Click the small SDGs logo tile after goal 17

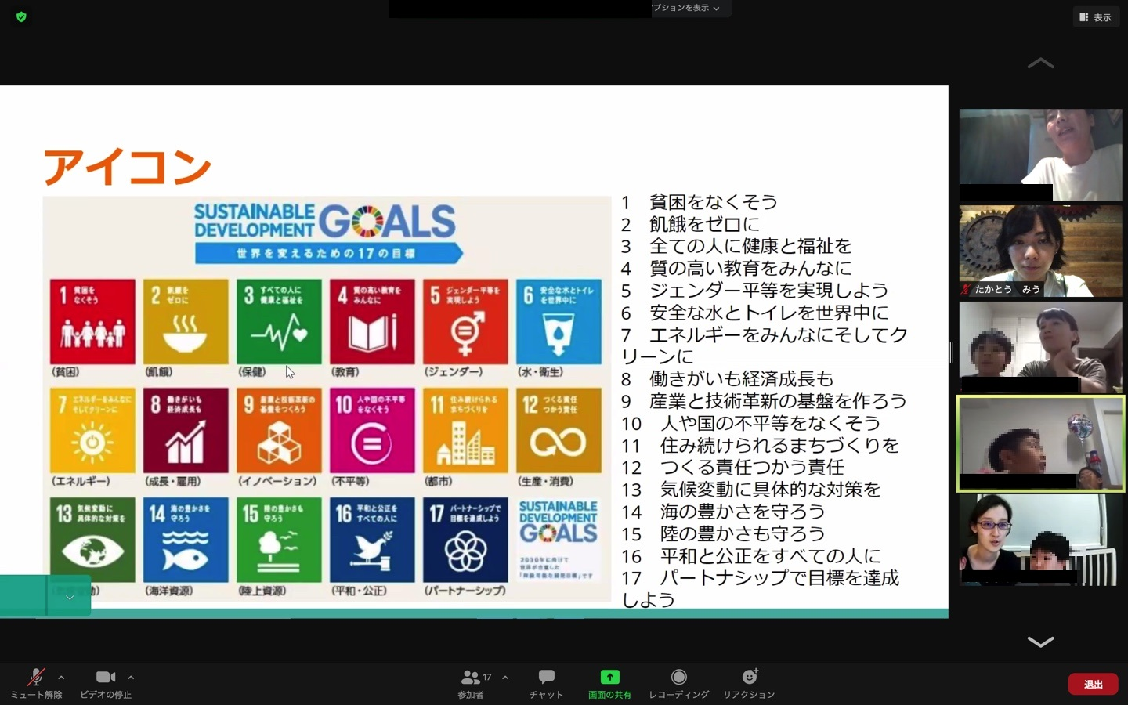[559, 540]
